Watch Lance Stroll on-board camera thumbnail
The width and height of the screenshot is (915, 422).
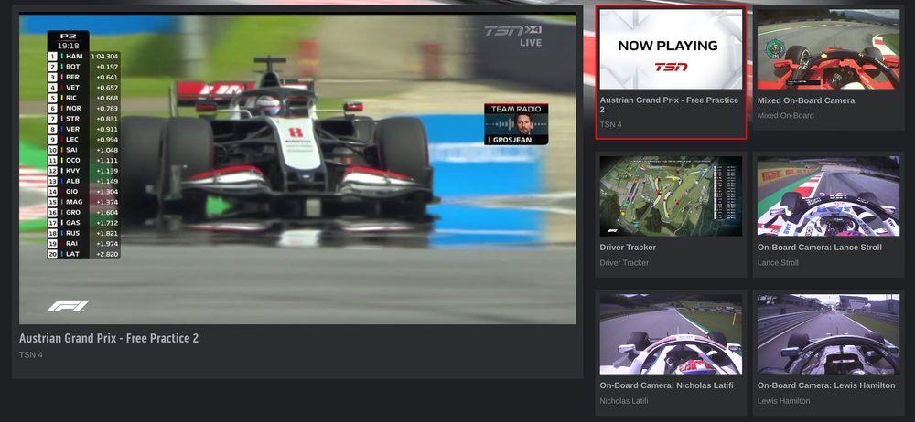coord(829,195)
